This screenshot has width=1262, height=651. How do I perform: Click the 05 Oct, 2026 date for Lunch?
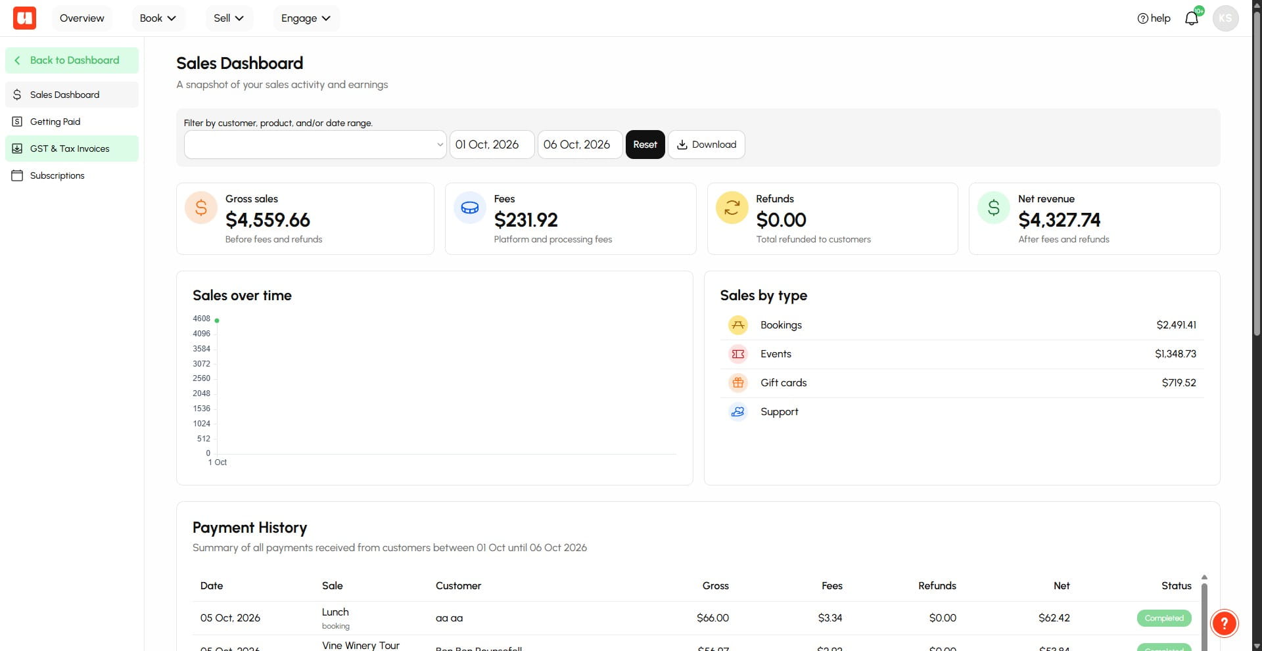pos(230,618)
